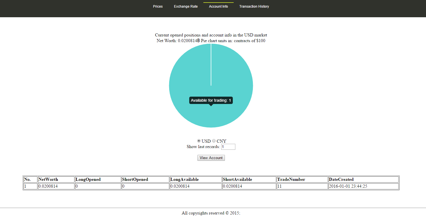Click the TradeNumber column header
The height and width of the screenshot is (217, 426).
pyautogui.click(x=302, y=179)
